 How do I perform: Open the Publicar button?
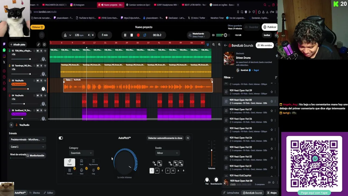click(269, 27)
